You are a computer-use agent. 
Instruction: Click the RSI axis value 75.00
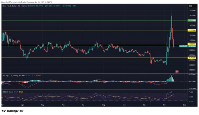(191, 92)
